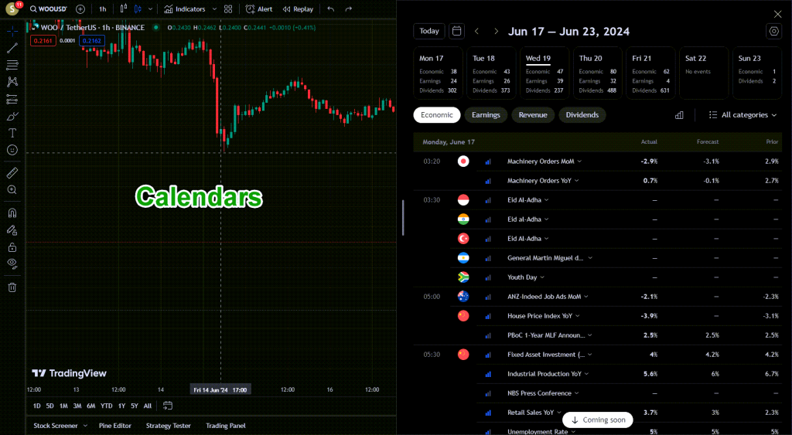Viewport: 792px width, 435px height.
Task: Jump to Today in the calendar
Action: pyautogui.click(x=429, y=31)
